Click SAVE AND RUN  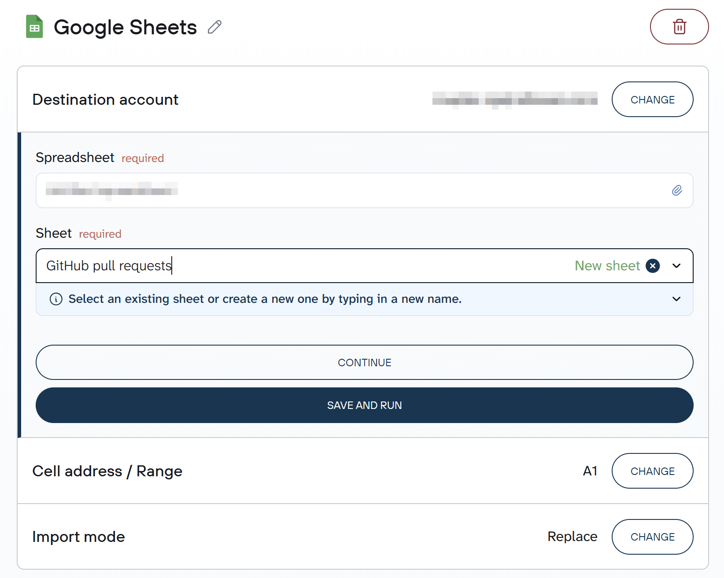[364, 405]
